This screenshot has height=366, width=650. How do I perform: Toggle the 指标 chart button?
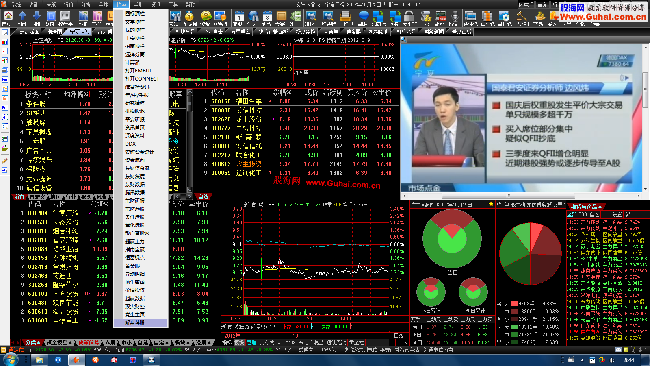227,342
